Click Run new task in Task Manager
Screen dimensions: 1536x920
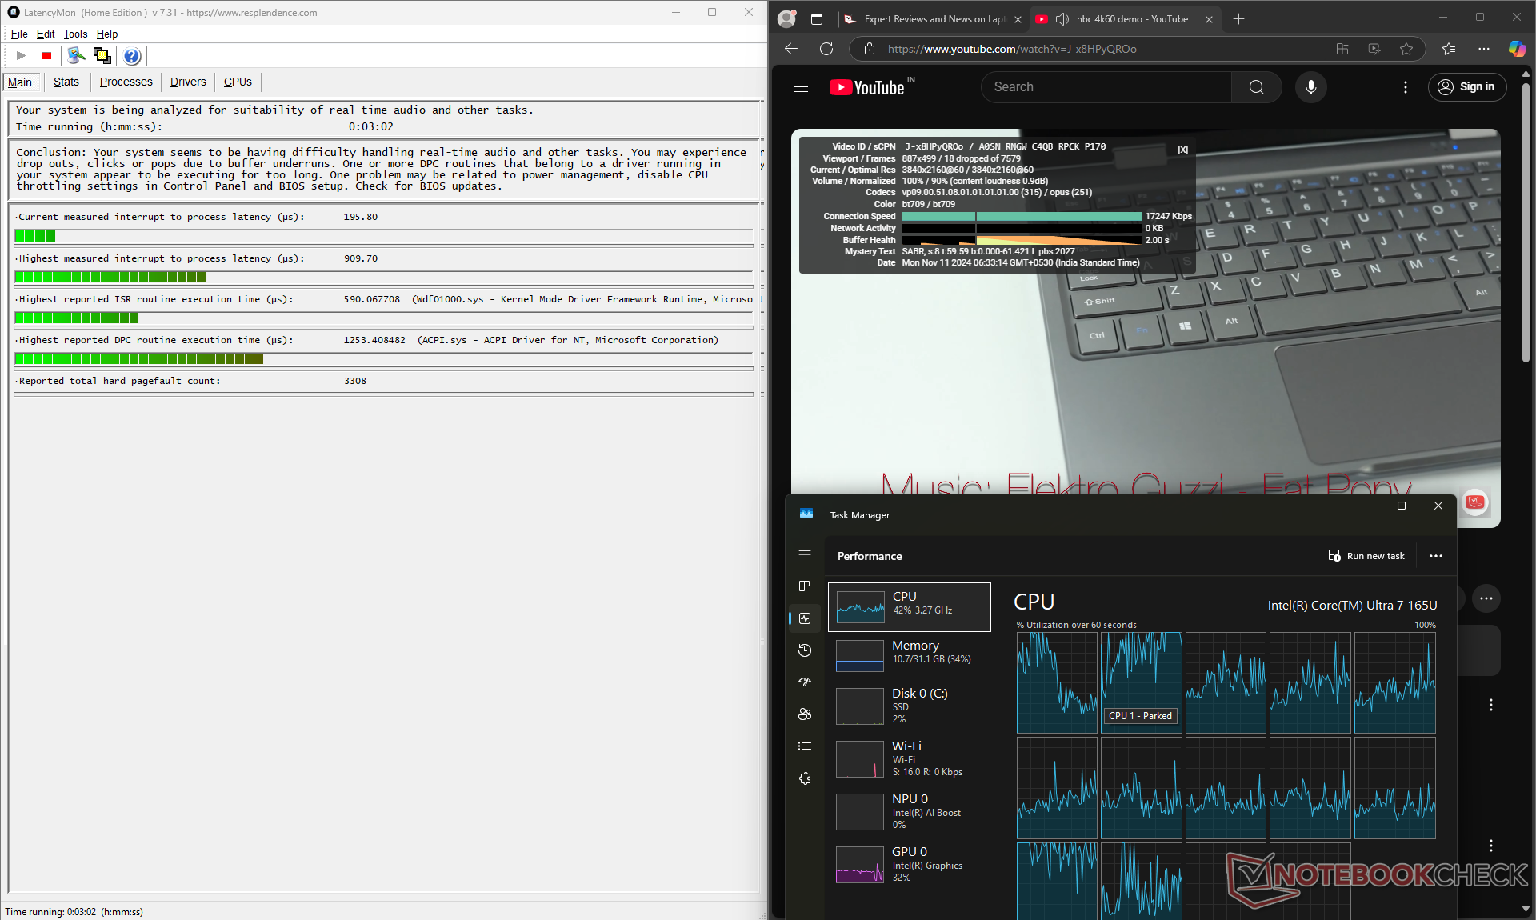point(1366,556)
